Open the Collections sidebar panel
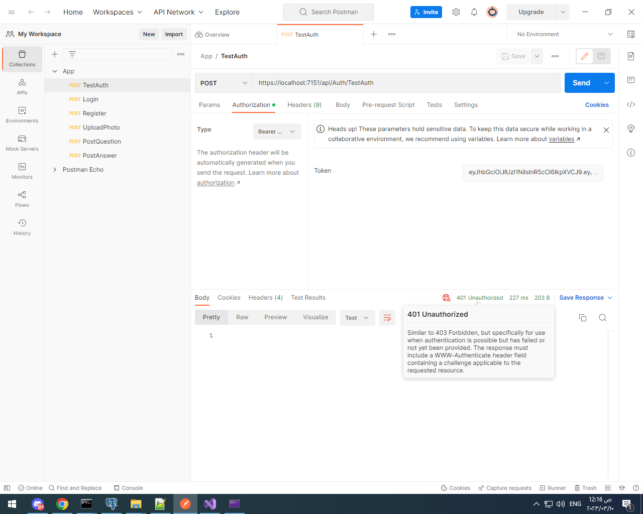 [22, 59]
